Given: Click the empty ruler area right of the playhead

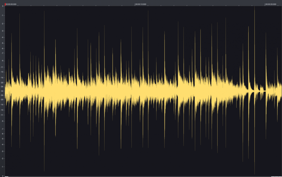Looking at the screenshot, I should coord(68,4).
